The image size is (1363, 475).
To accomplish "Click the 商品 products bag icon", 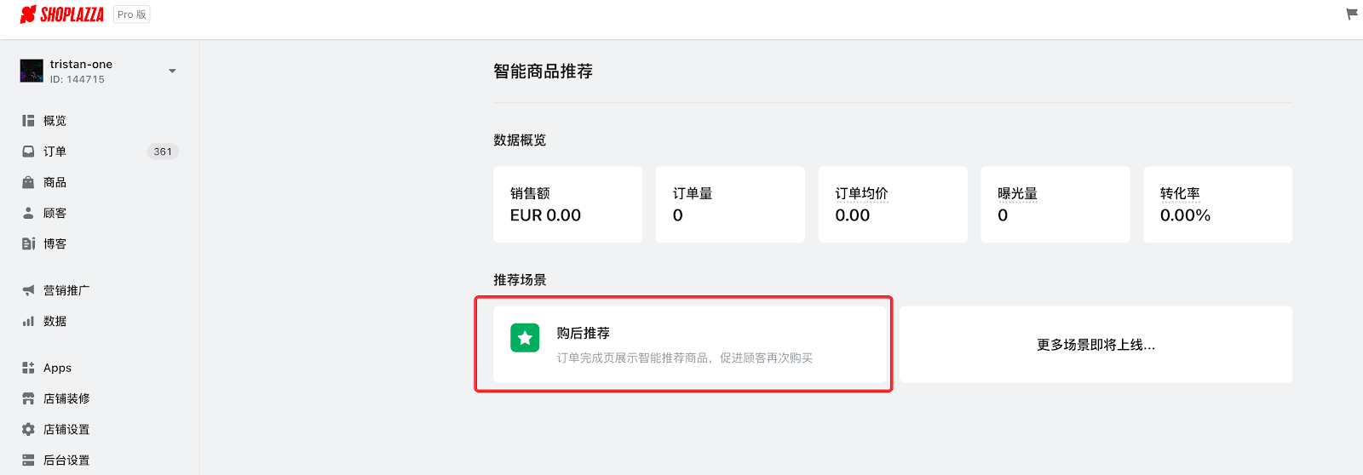I will pyautogui.click(x=28, y=182).
